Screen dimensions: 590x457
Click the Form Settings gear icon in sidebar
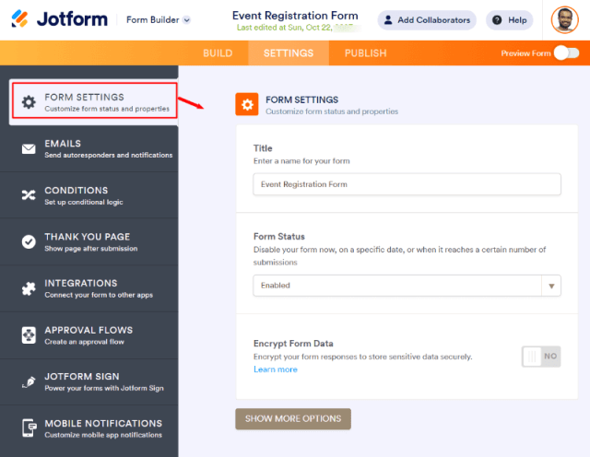[x=29, y=102]
